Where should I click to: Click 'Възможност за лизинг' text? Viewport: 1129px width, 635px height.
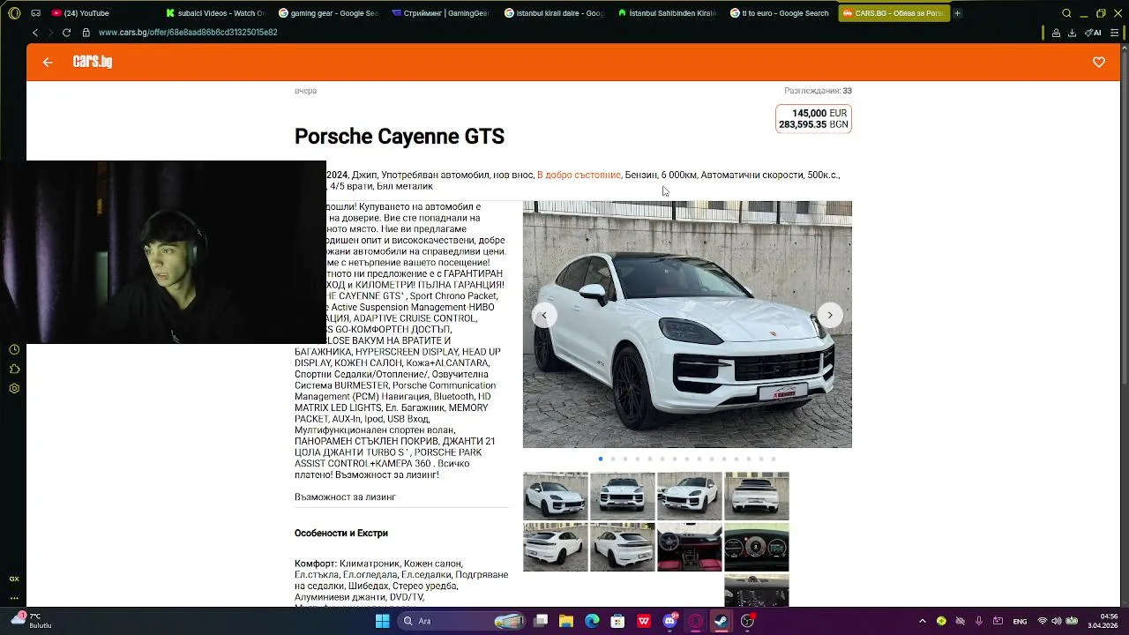coord(345,497)
